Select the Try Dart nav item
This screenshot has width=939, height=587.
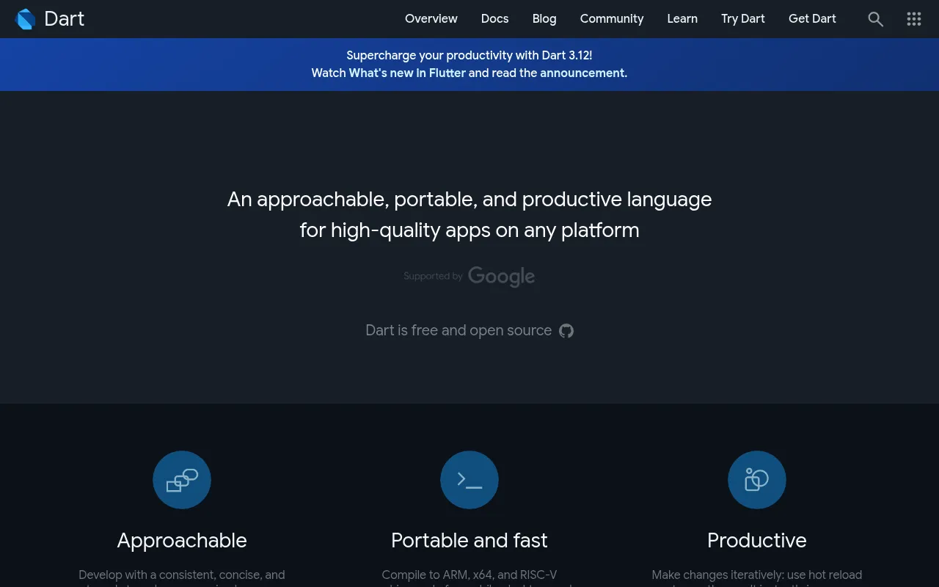tap(743, 19)
